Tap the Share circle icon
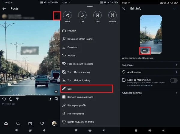 click(x=67, y=15)
